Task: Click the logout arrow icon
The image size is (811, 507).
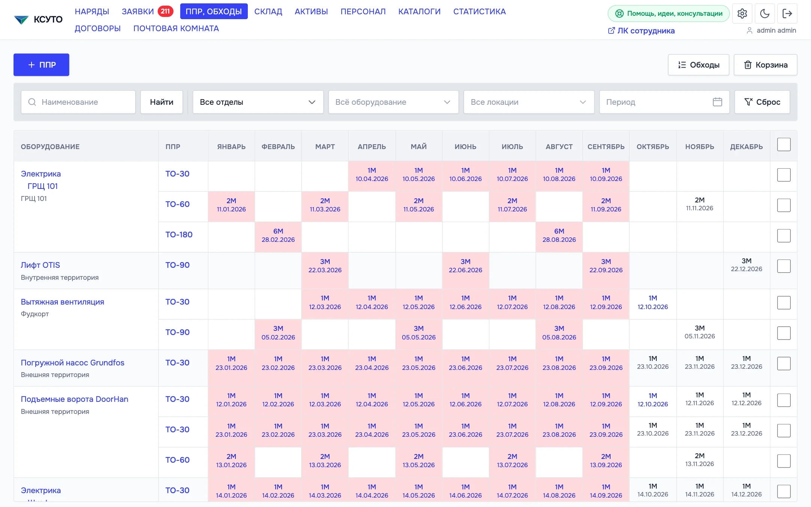Action: pos(787,14)
